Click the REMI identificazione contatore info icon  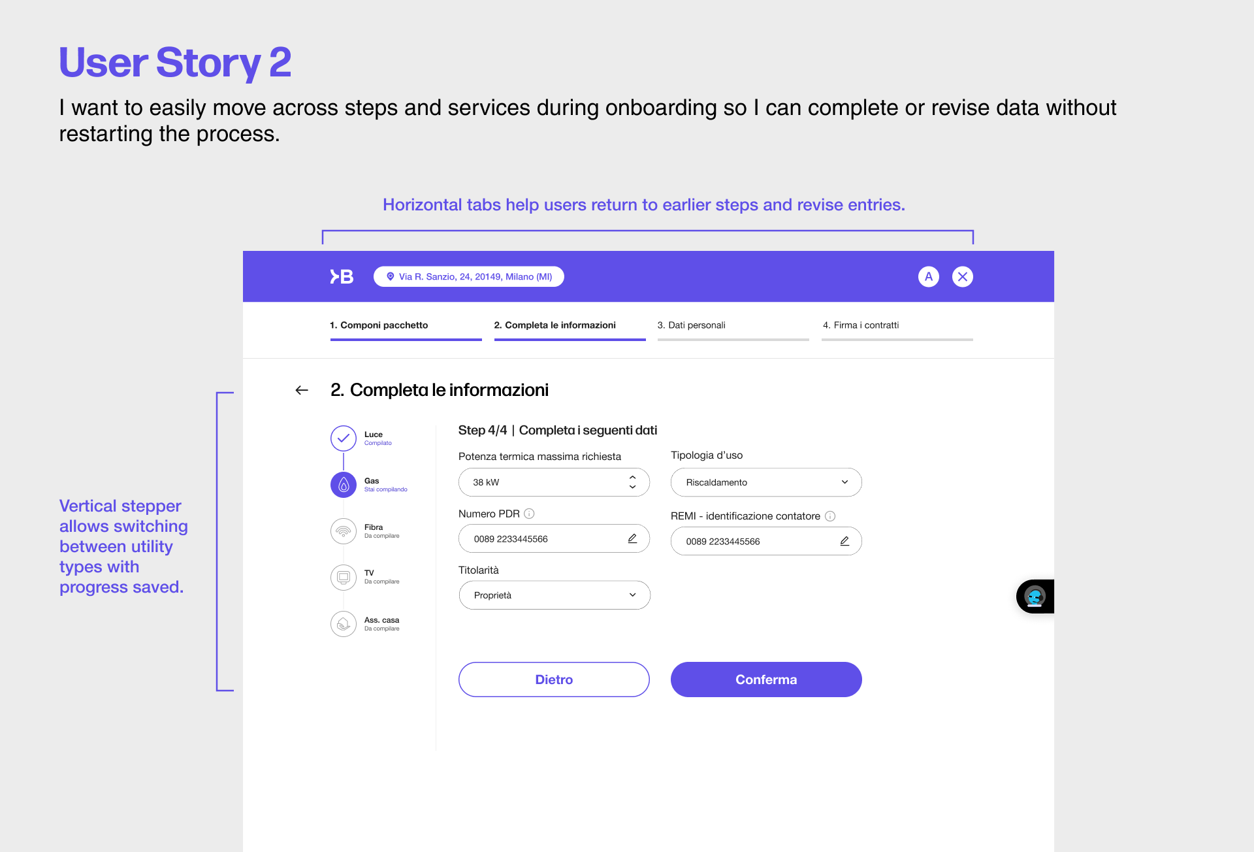coord(830,516)
